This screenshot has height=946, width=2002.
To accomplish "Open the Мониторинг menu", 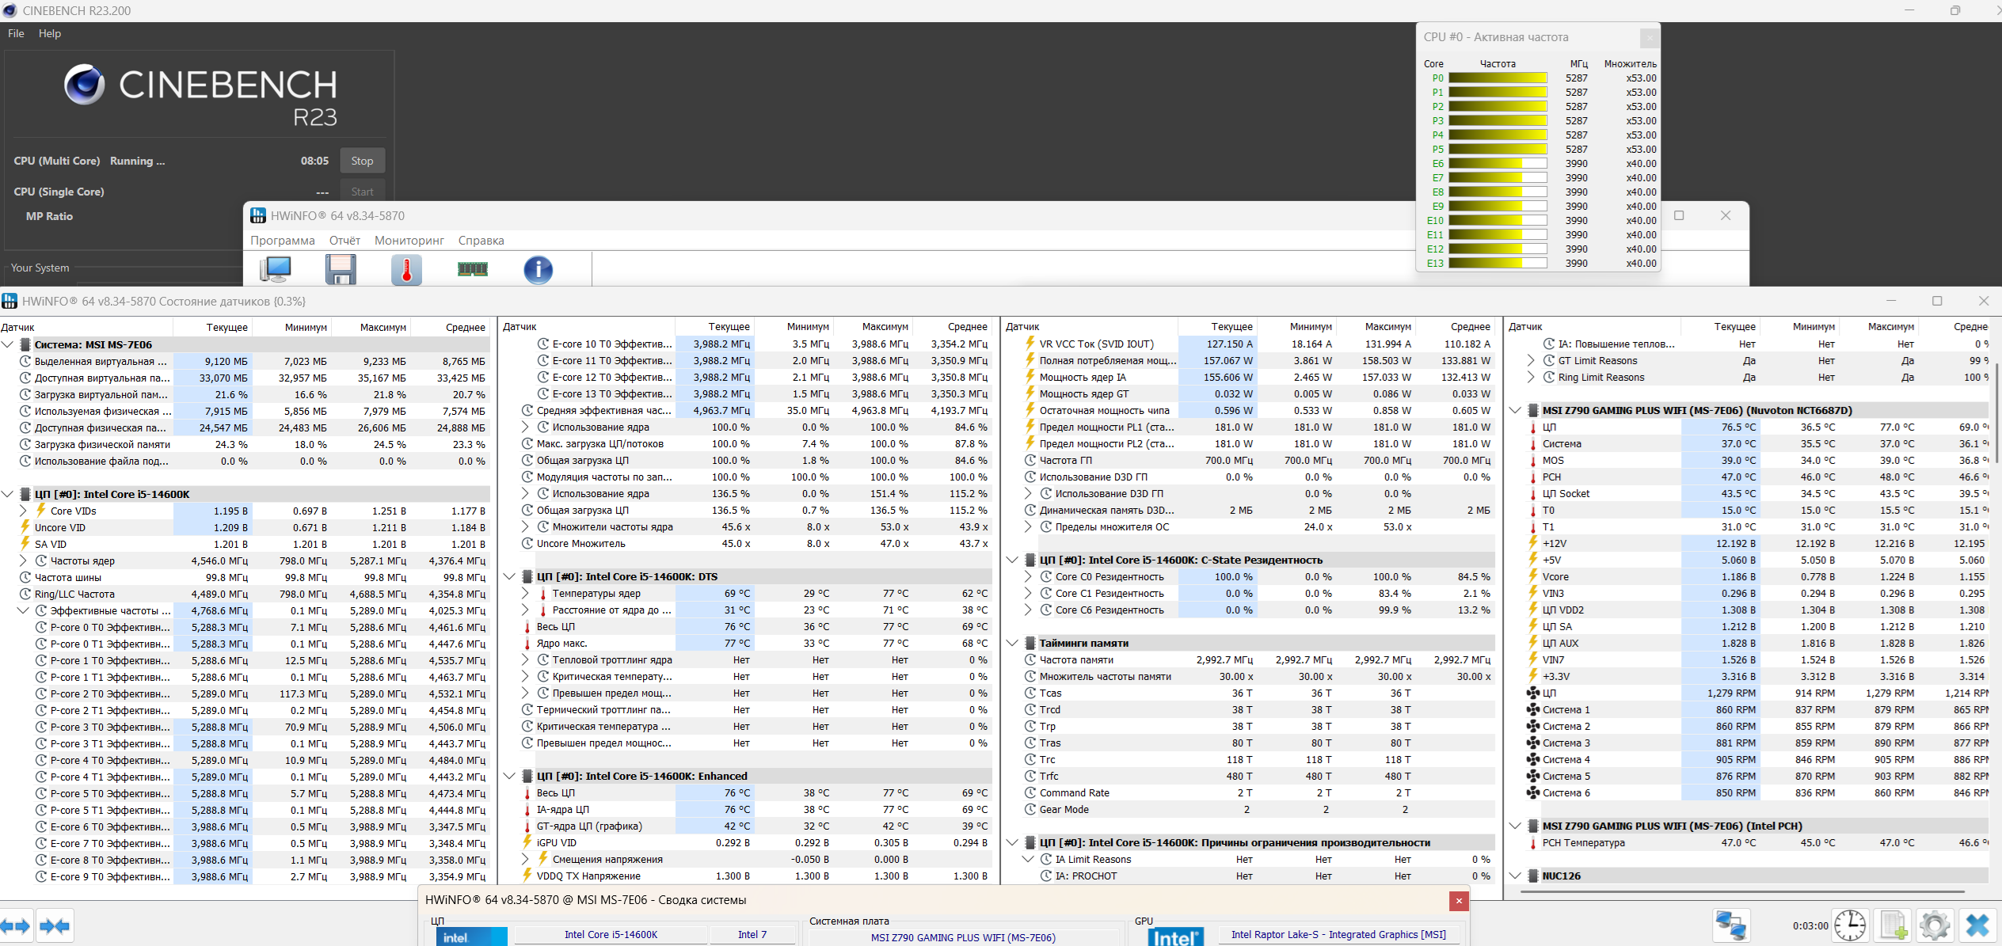I will (x=409, y=241).
